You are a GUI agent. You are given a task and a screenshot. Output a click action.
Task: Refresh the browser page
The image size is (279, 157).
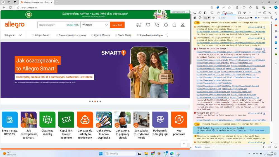(x=10, y=8)
